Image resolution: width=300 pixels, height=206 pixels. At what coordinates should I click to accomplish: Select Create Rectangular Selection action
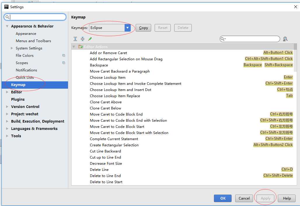click(114, 145)
